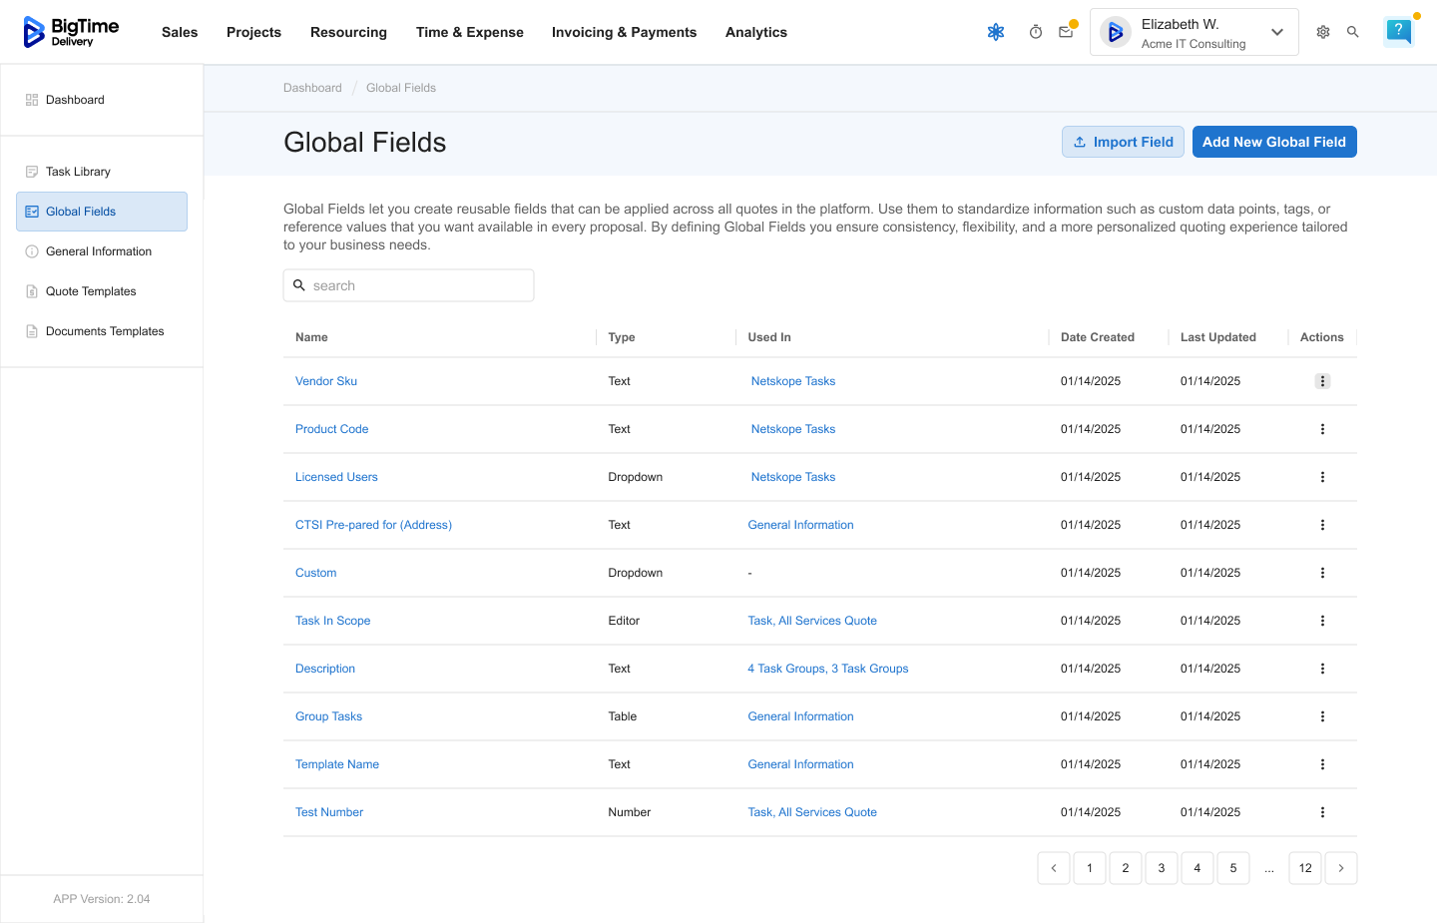Screen dimensions: 1437x923
Task: Select Quote Templates in the sidebar
Action: click(91, 291)
